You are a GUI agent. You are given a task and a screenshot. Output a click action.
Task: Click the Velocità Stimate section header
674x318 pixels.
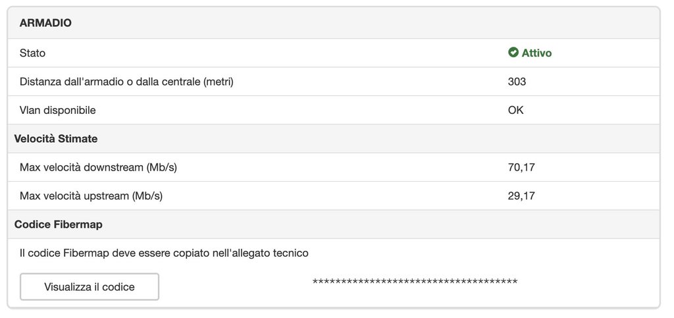[x=56, y=139]
